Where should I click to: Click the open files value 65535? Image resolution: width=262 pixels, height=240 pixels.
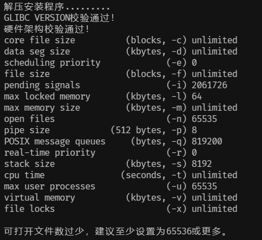pos(205,119)
